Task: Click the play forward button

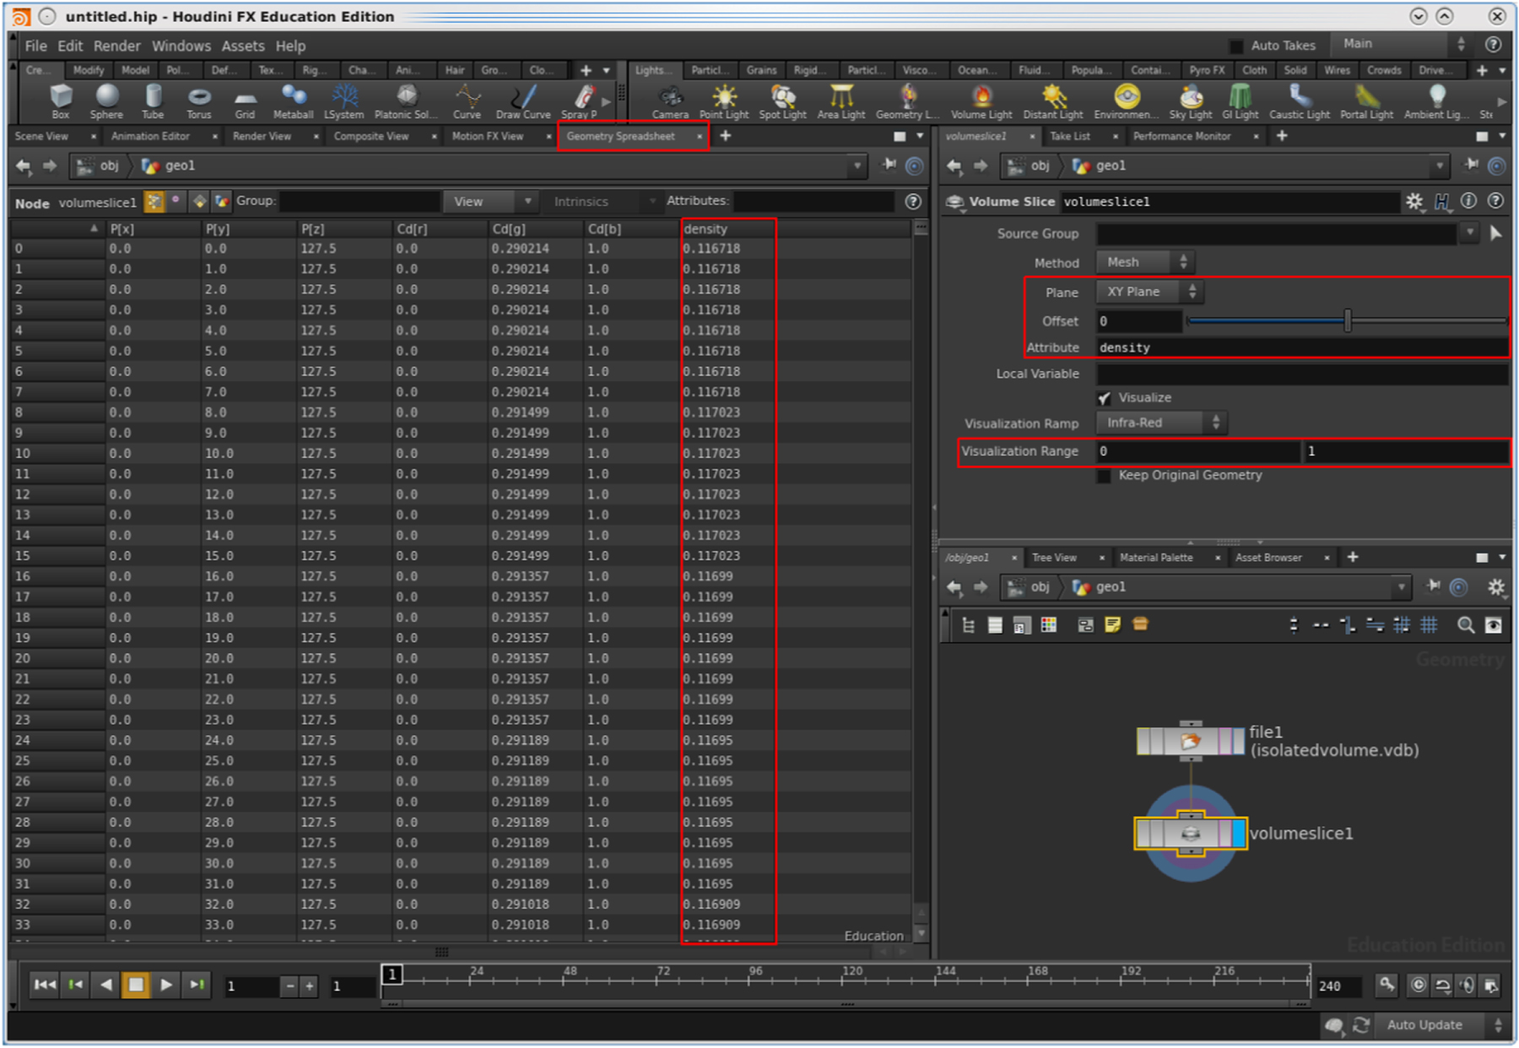Action: tap(166, 985)
